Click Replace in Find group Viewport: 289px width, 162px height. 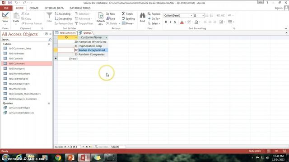[x=154, y=14]
